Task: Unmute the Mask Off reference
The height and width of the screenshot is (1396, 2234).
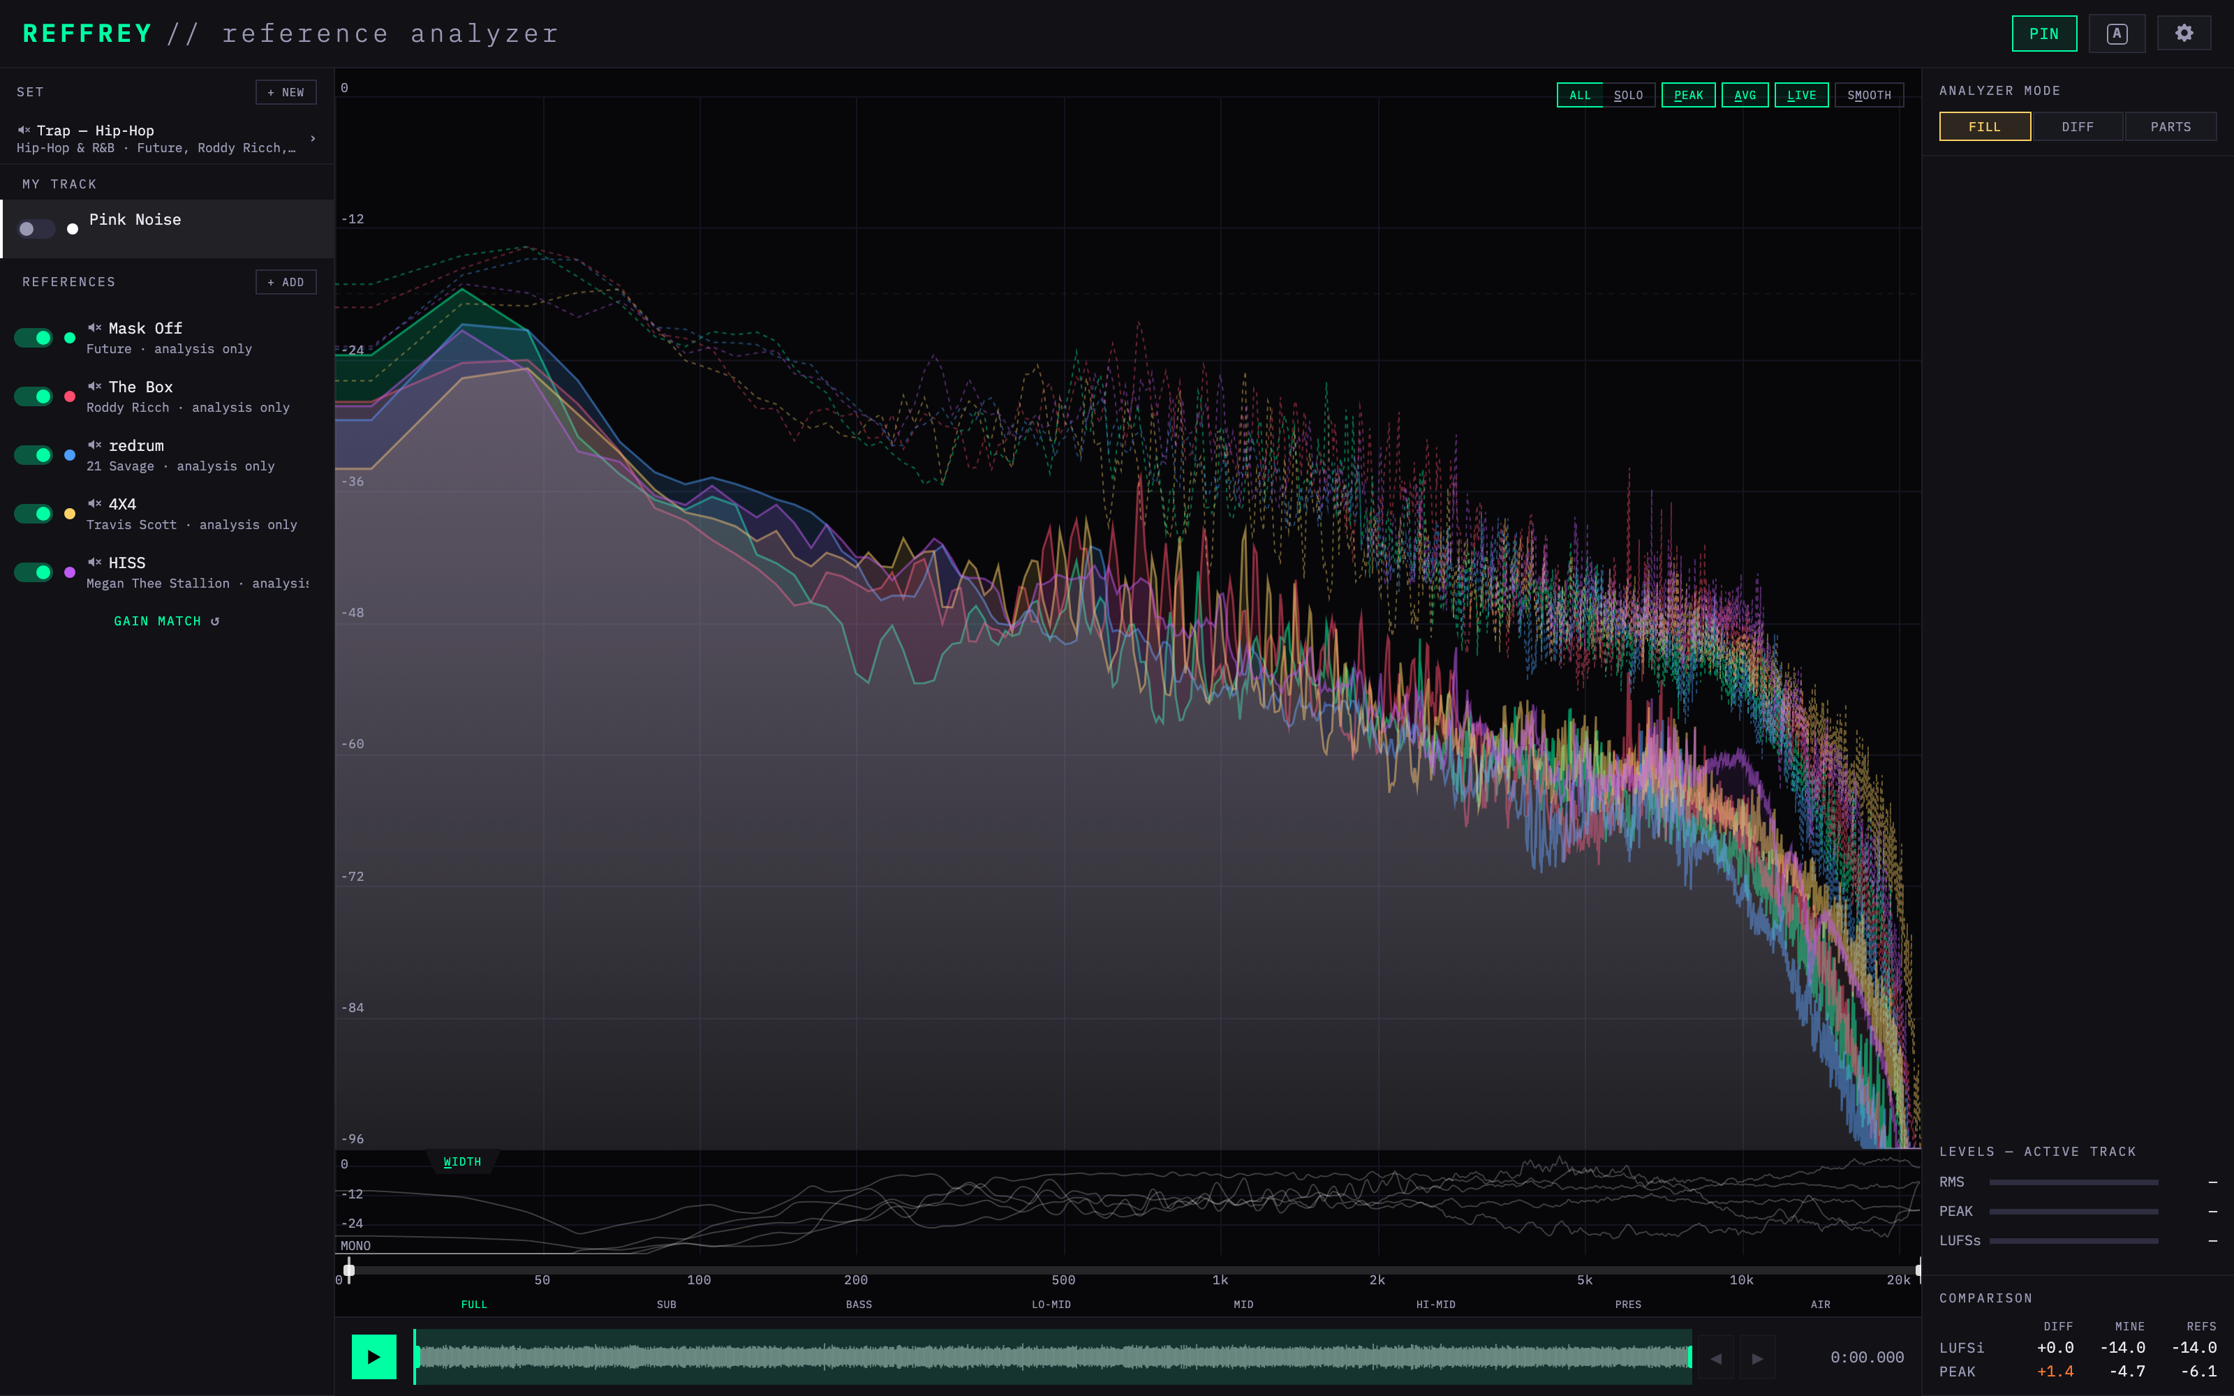Action: point(94,328)
